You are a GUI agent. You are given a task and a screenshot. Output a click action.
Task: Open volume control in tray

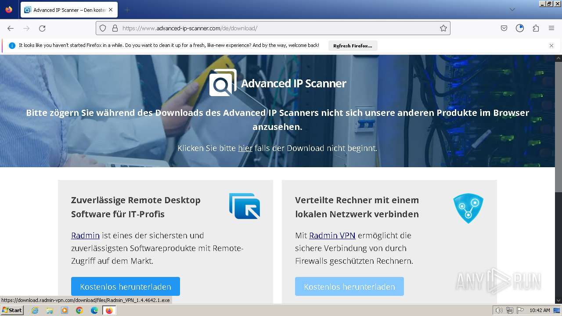pyautogui.click(x=499, y=310)
